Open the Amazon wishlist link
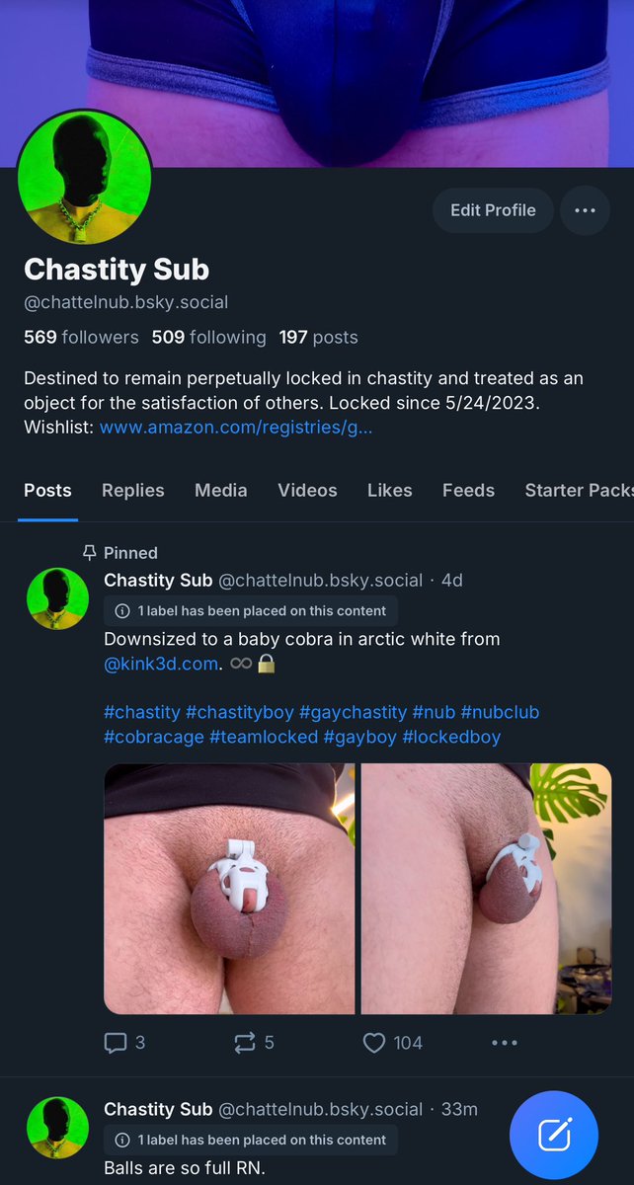The width and height of the screenshot is (634, 1185). click(x=236, y=428)
